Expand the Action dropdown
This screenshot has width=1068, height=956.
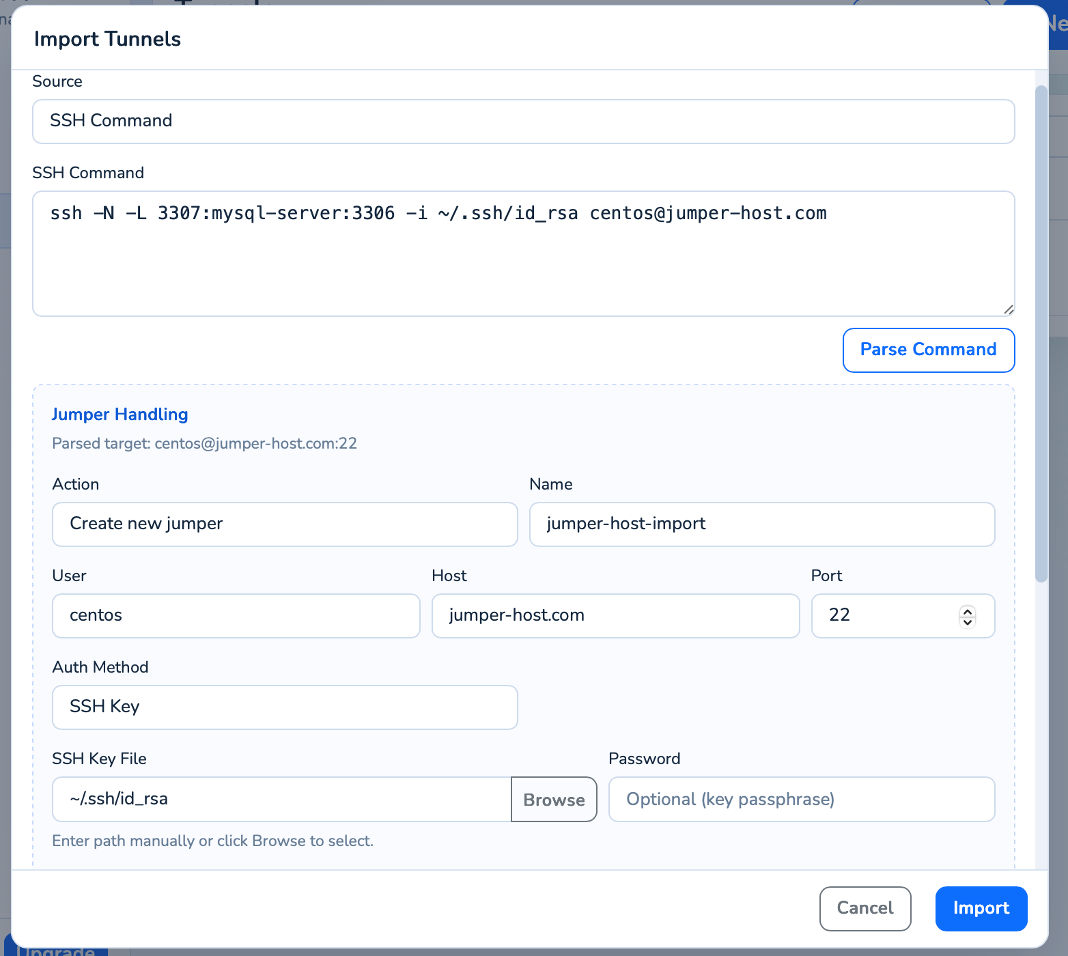[285, 524]
